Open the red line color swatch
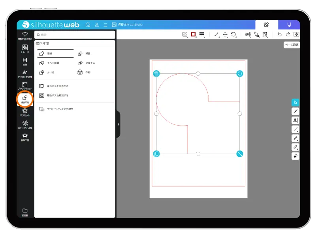Screen dimensions: 316x237 (x=194, y=34)
